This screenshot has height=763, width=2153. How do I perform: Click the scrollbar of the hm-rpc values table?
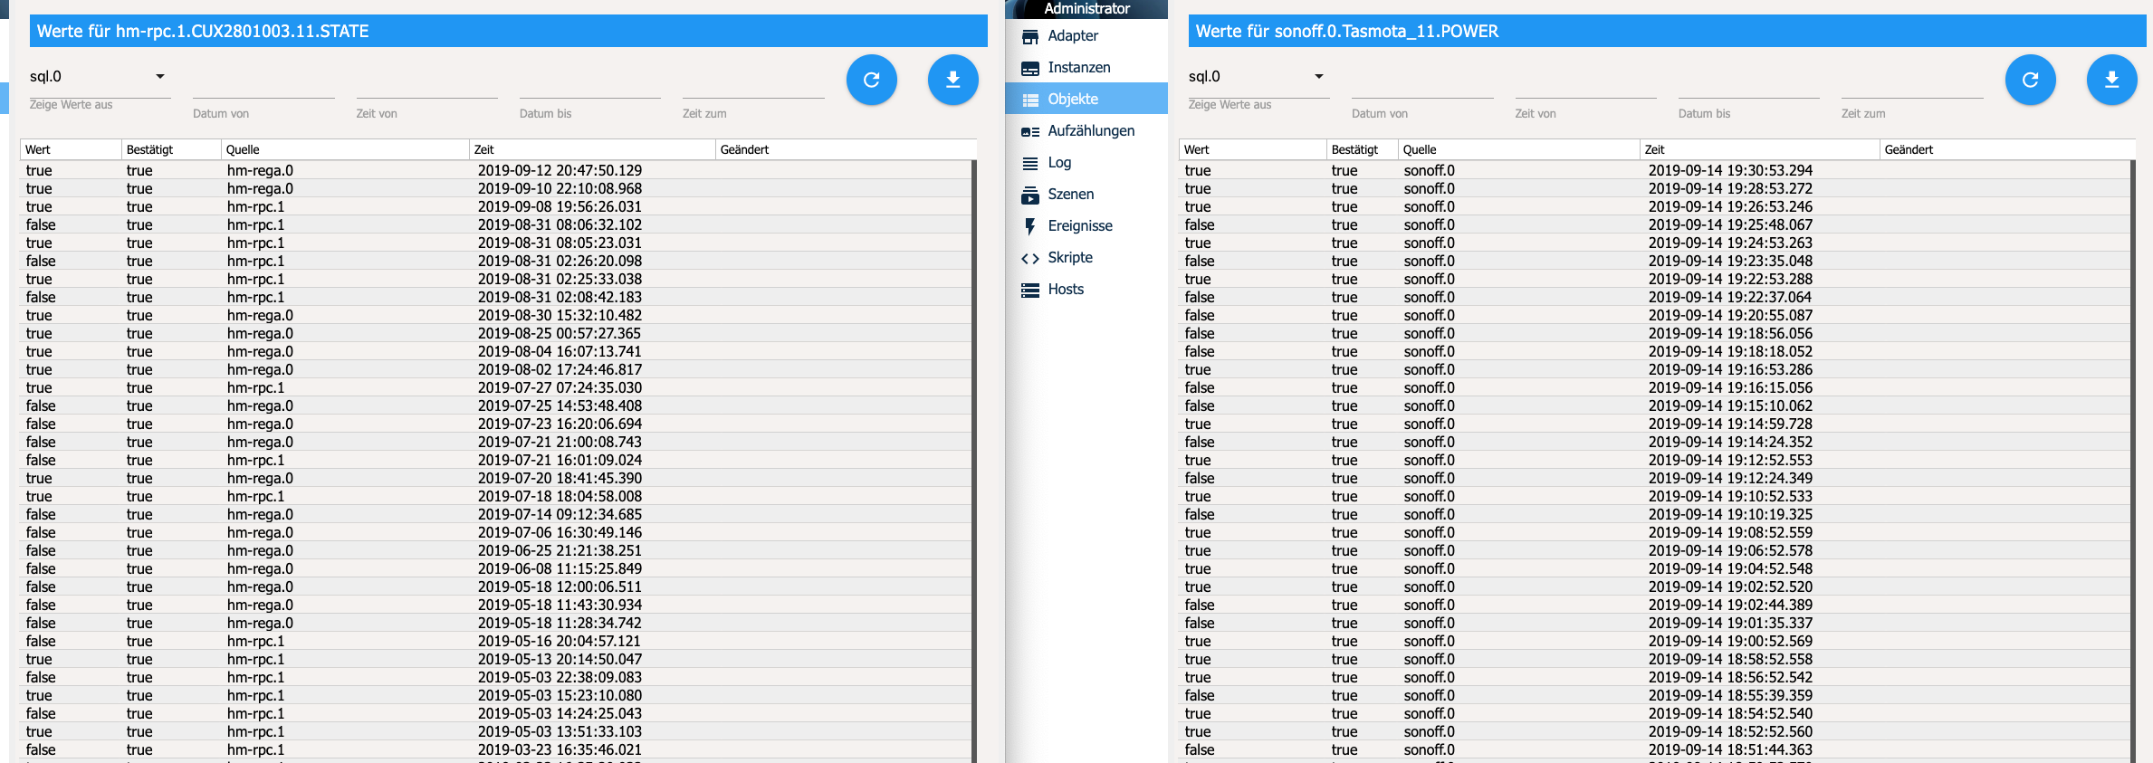click(x=974, y=462)
